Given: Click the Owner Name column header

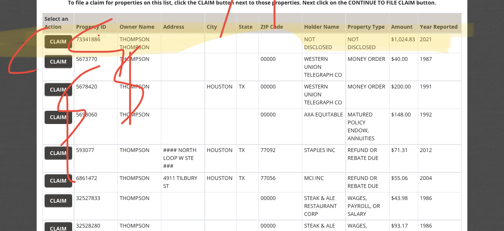Looking at the screenshot, I should click(137, 27).
